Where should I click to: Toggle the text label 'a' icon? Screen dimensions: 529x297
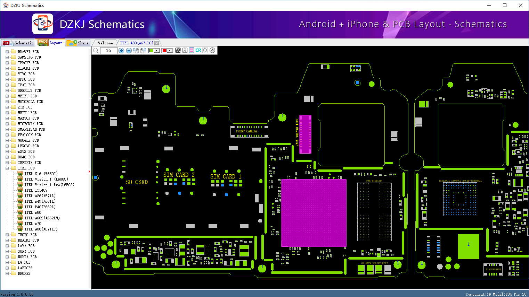185,51
